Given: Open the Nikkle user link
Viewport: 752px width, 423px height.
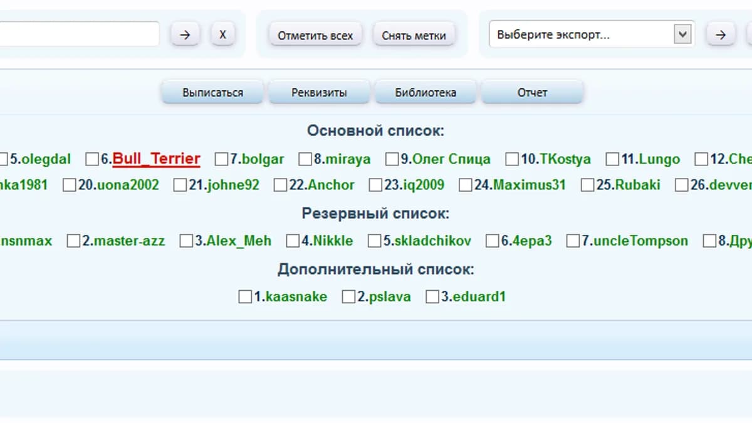Looking at the screenshot, I should pyautogui.click(x=333, y=241).
